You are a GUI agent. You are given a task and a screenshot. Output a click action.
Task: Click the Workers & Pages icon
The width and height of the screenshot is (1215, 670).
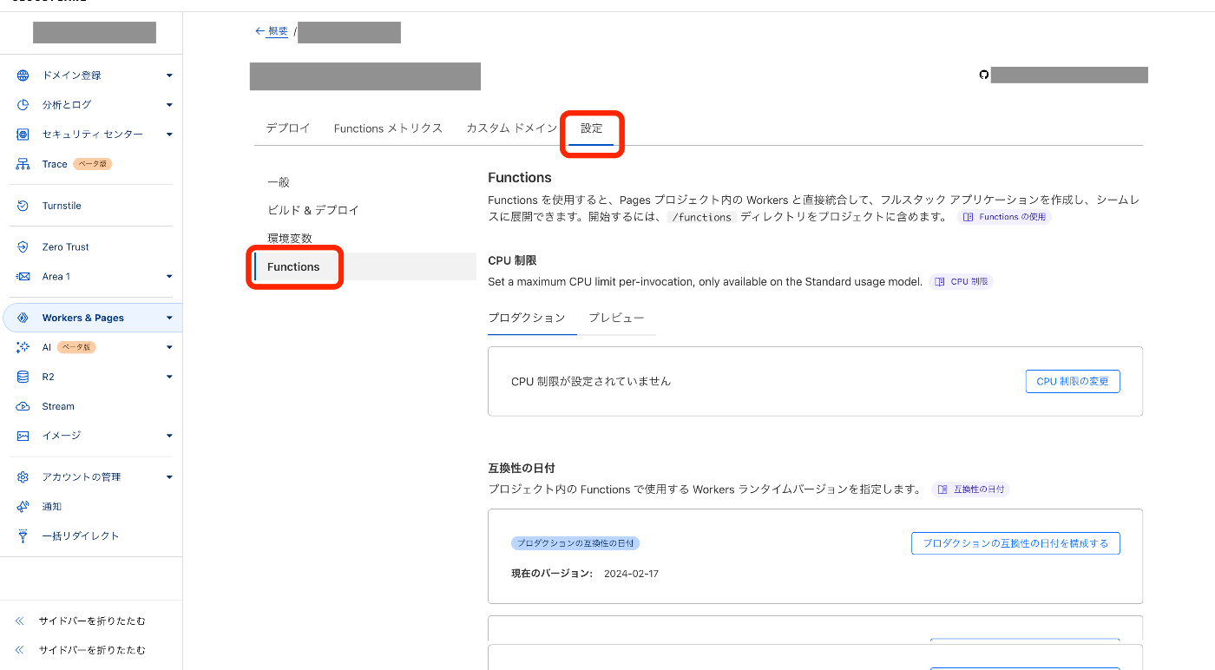[x=23, y=318]
